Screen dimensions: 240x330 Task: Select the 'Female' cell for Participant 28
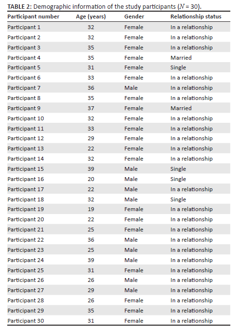pyautogui.click(x=134, y=300)
